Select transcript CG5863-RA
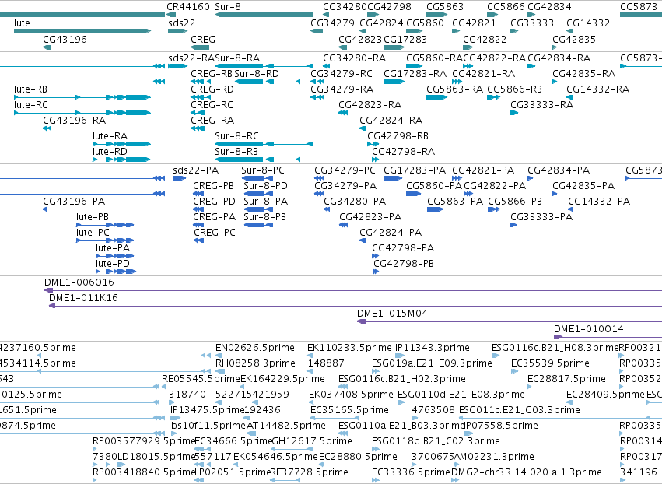662x484 pixels. pos(454,89)
